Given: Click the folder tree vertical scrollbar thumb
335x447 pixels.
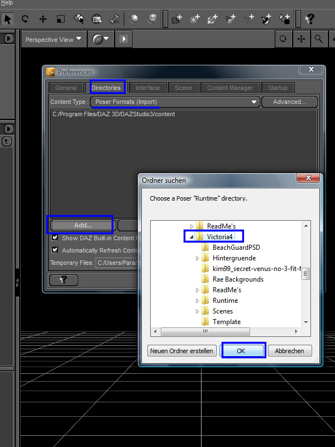Looking at the screenshot, I should click(x=305, y=274).
